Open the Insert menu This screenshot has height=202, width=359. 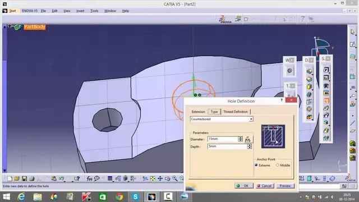click(80, 11)
